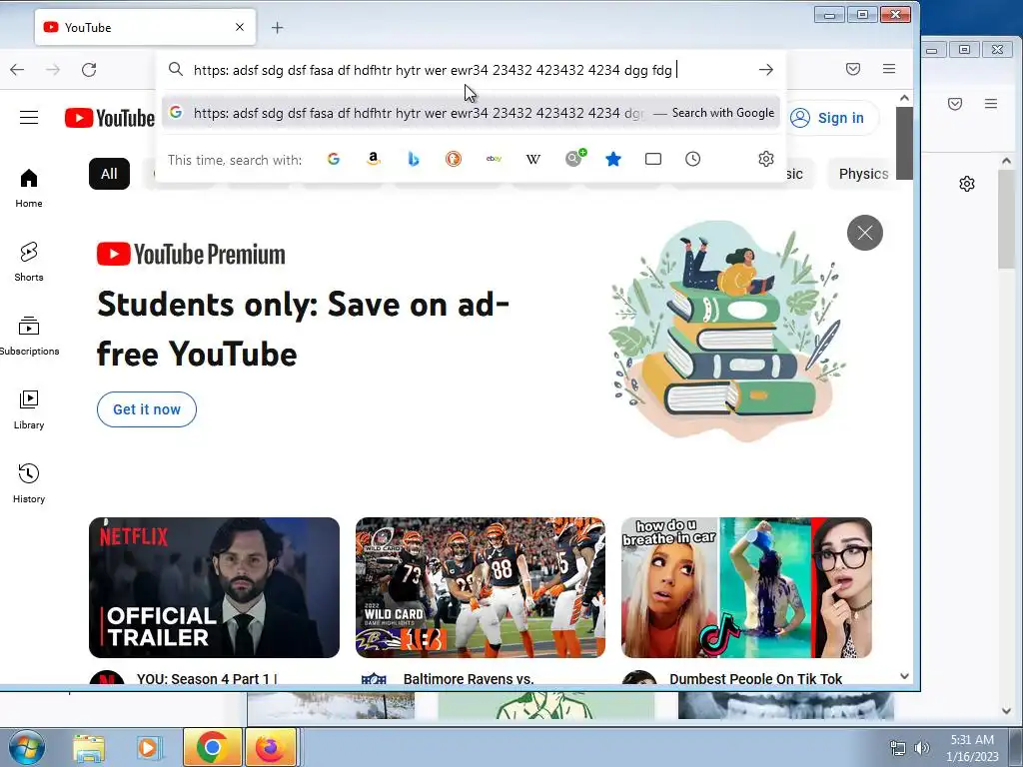Viewport: 1023px width, 767px height.
Task: Click the page scrollbar down arrow
Action: point(904,676)
